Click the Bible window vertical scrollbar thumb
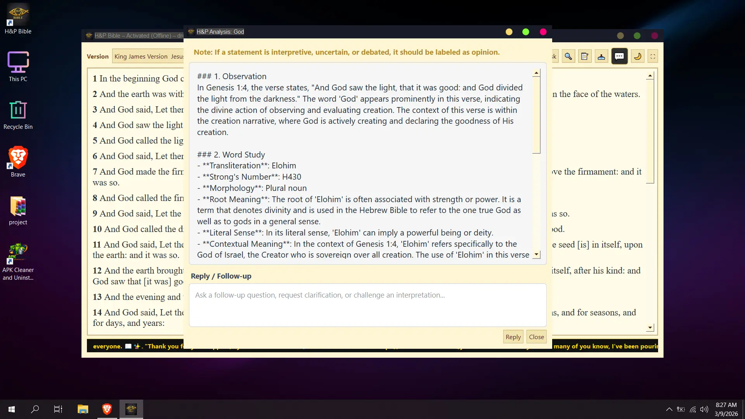Screen dimensions: 745x419 650,132
